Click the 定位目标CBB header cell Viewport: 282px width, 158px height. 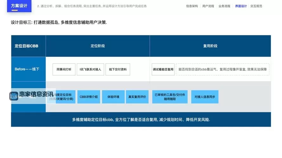(29, 46)
